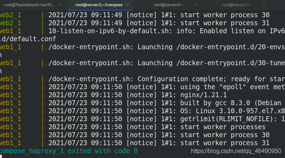
Task: Click the '.d/default.conf' wrapped line
Action: (x=28, y=39)
